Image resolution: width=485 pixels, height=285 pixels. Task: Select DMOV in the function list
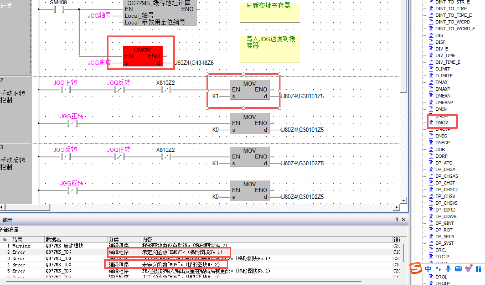point(441,123)
